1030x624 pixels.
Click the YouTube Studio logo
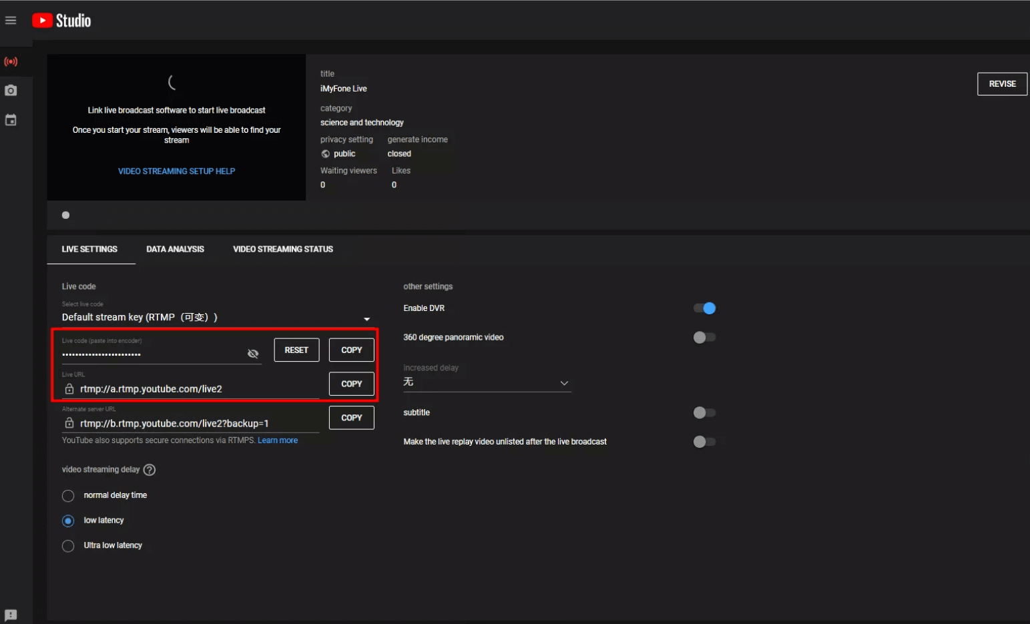click(61, 21)
